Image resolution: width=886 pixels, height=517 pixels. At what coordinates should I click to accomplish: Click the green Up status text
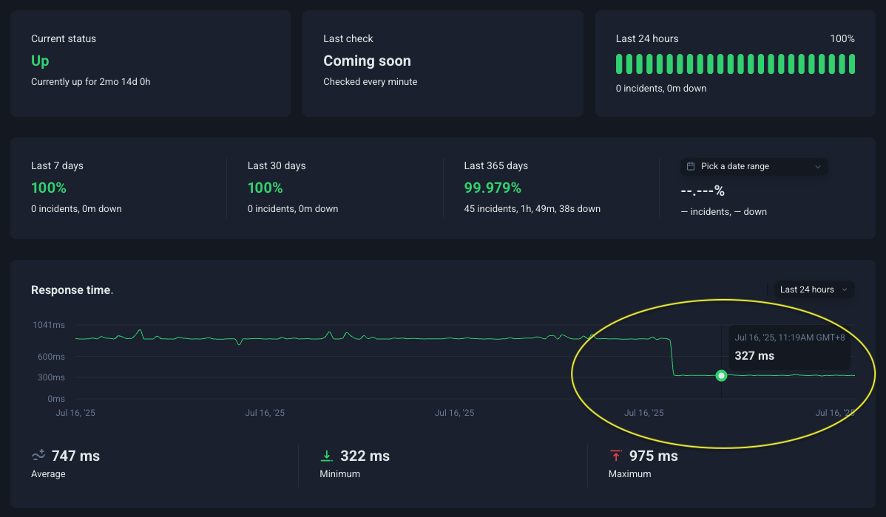40,61
